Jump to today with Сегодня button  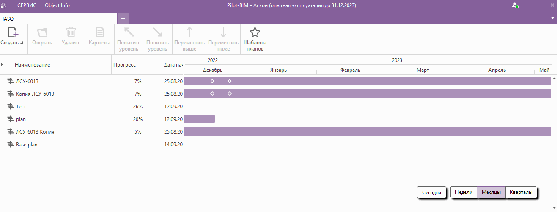(x=431, y=193)
